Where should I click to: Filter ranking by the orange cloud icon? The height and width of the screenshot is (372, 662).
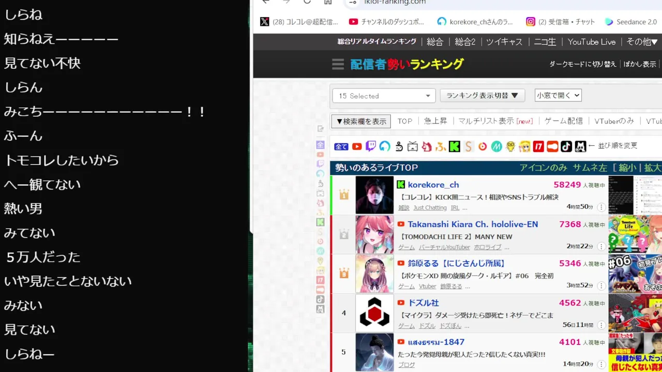552,147
